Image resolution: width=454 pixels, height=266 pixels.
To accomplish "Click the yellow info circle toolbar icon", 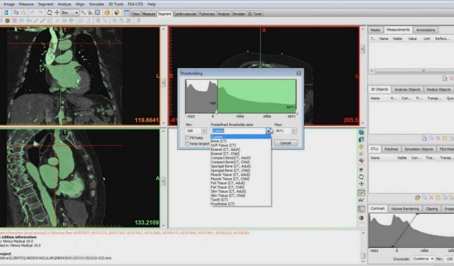I will coord(107,13).
